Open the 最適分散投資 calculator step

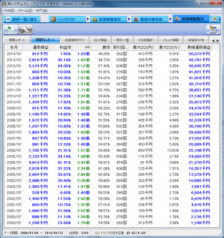pyautogui.click(x=150, y=19)
